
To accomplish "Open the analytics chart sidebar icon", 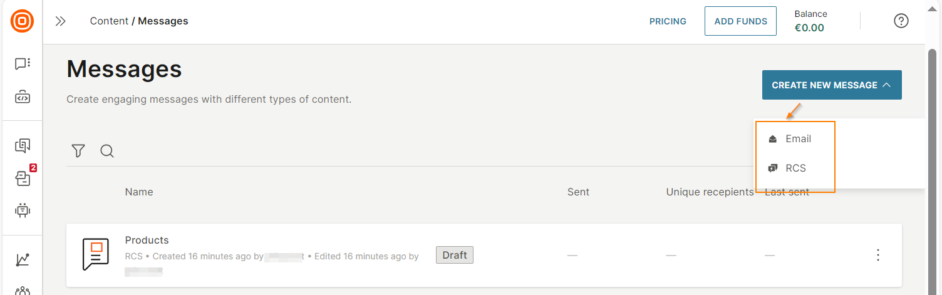I will (23, 259).
